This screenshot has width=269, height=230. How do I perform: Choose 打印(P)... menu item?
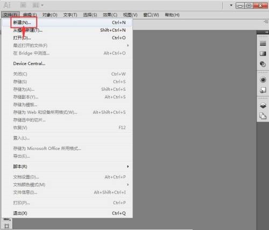(67, 203)
